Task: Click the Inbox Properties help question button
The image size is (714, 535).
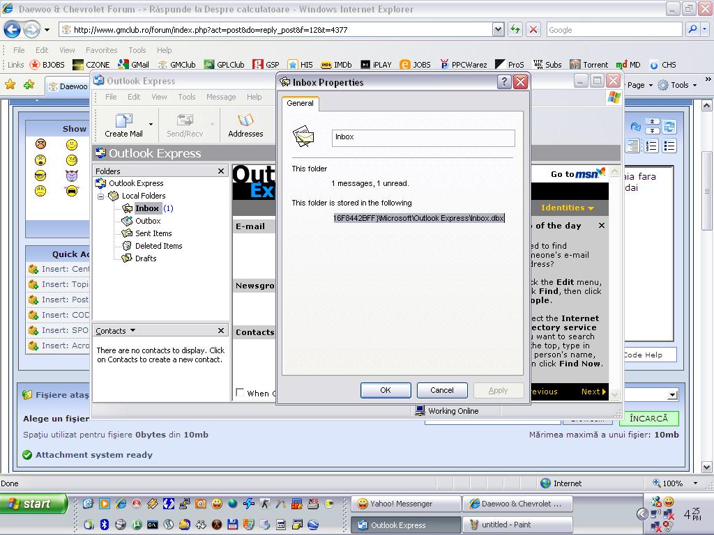Action: click(504, 82)
